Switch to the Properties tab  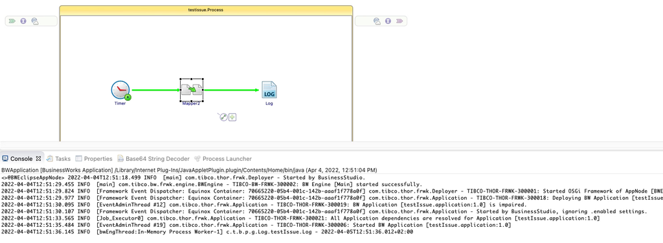pyautogui.click(x=94, y=158)
